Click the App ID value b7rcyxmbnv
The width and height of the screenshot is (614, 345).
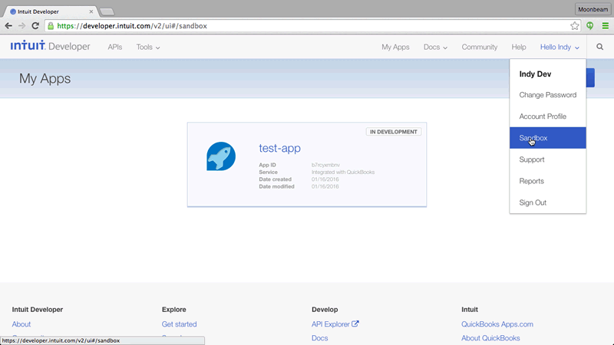[x=325, y=165]
